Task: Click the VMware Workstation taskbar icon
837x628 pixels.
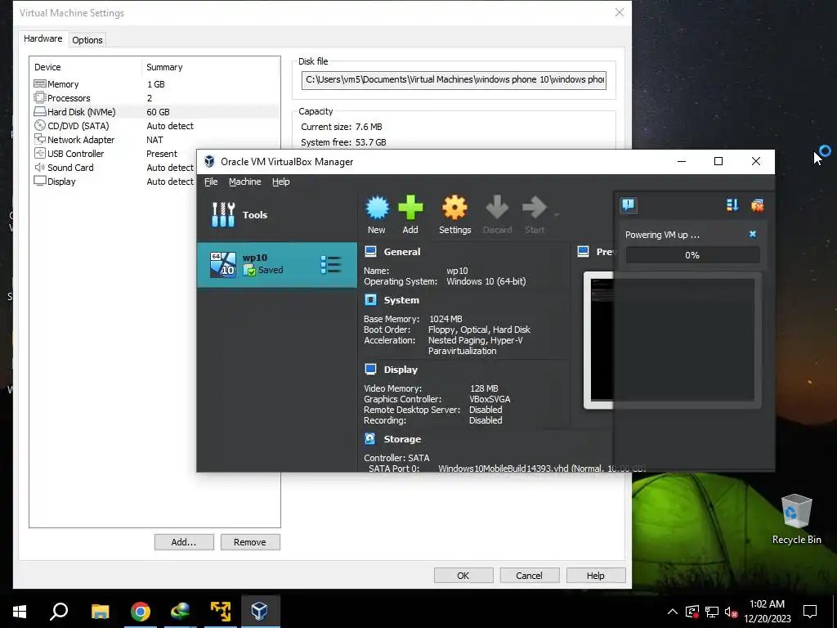Action: click(x=221, y=611)
